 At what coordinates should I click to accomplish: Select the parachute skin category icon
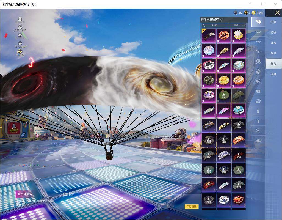tap(258, 22)
